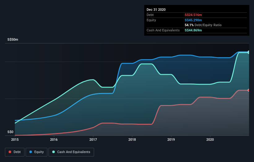The image size is (254, 162).
Task: Click the Dec 31 2020 tooltip date
Action: (x=156, y=10)
